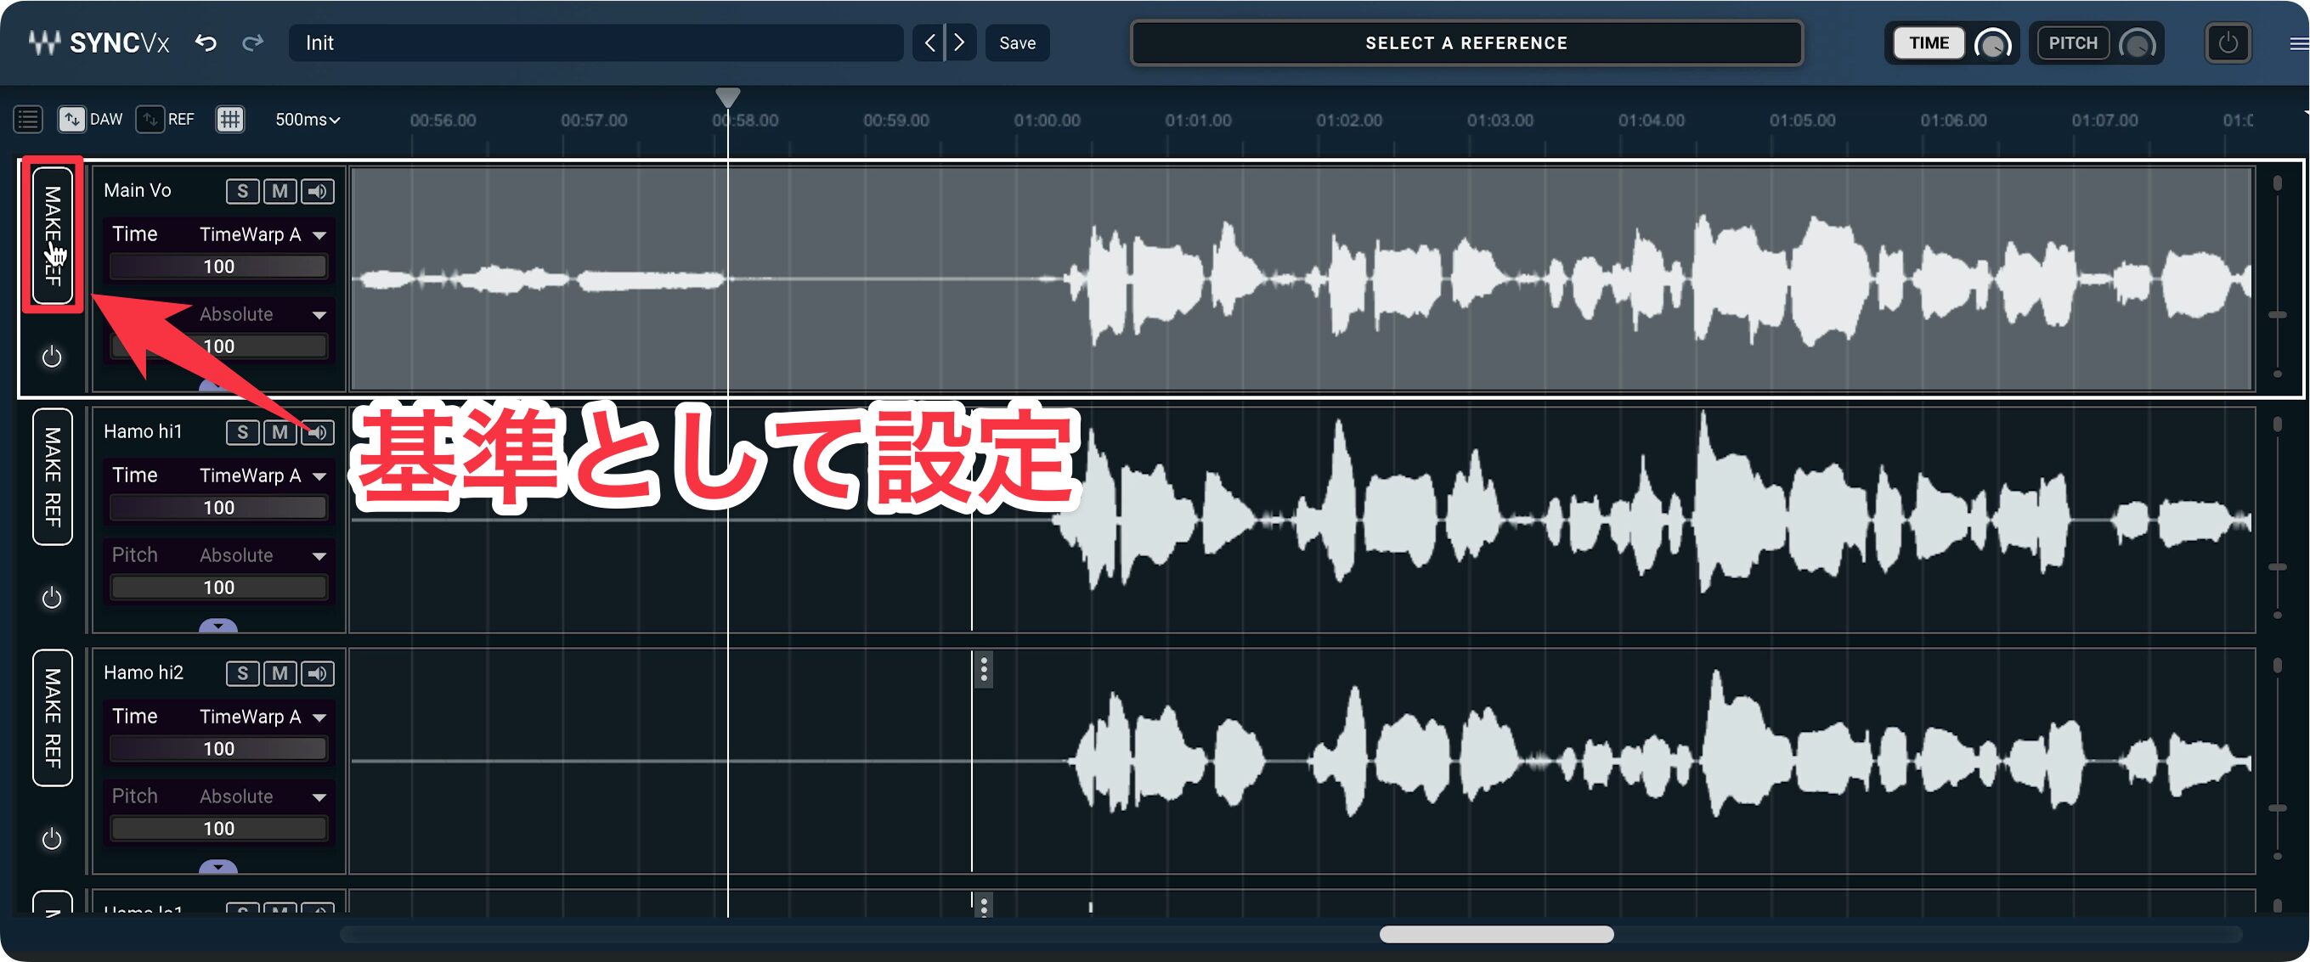Select the Hamo hi2 track name

click(x=144, y=672)
